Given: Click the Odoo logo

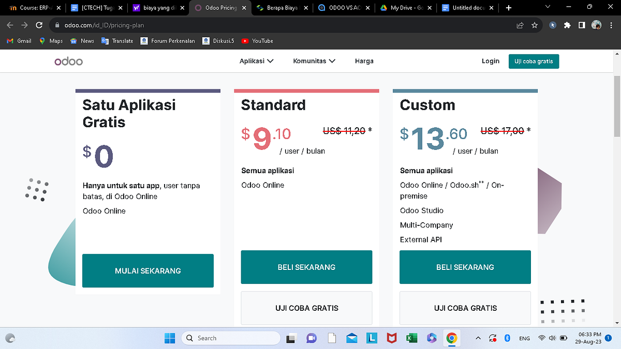Looking at the screenshot, I should 68,61.
